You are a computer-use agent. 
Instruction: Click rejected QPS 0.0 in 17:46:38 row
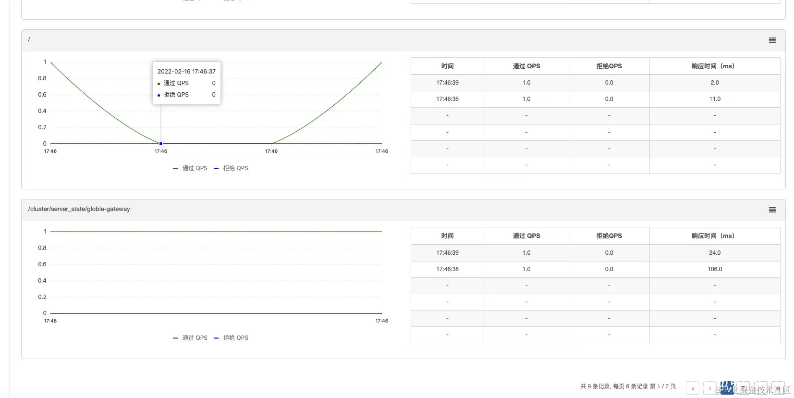click(609, 269)
